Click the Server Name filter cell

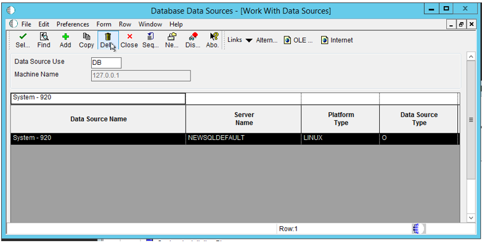point(243,99)
